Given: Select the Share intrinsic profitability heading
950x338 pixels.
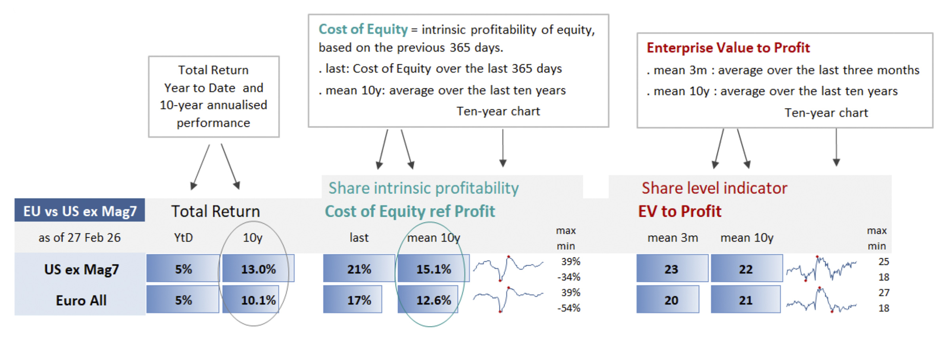Looking at the screenshot, I should [424, 188].
